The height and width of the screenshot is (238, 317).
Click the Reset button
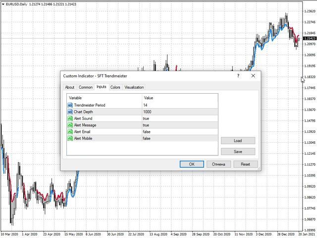[x=246, y=164]
